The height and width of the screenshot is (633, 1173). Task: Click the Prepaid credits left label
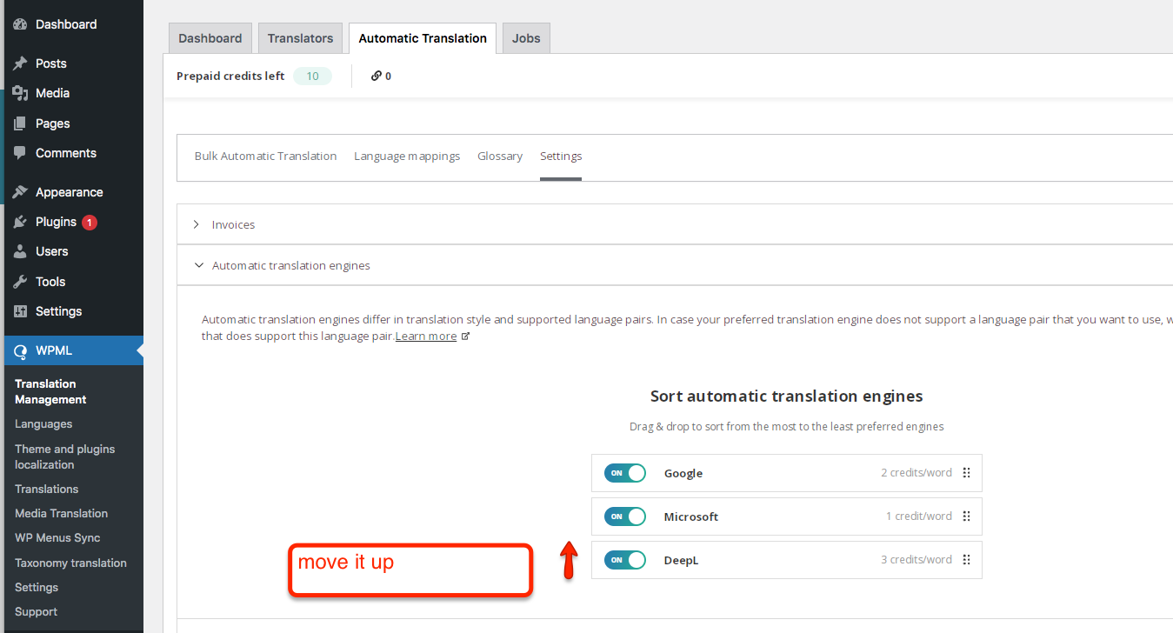pyautogui.click(x=230, y=76)
